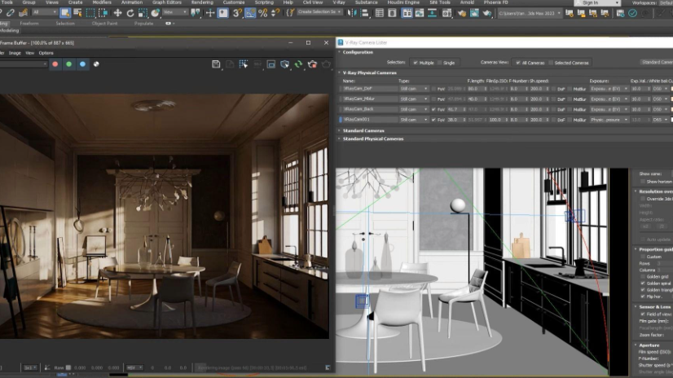Enable MoBlur for VRayCam_Mblur
The height and width of the screenshot is (378, 673).
coord(570,99)
